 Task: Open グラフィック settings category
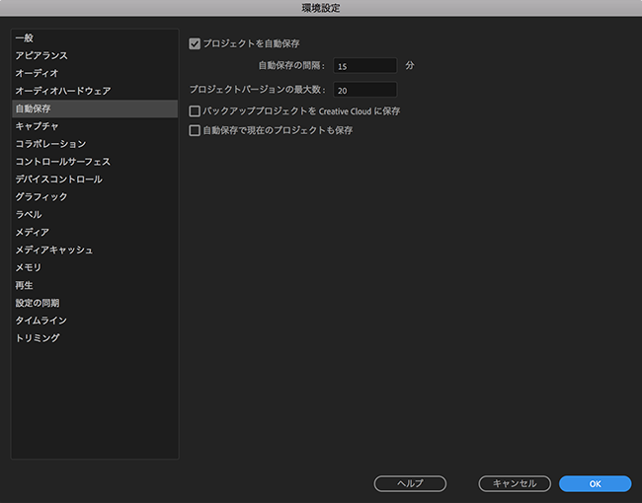(x=41, y=197)
